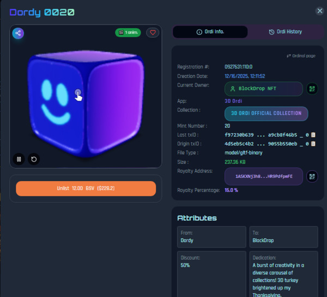Toggle the heart favorite button
327x297 pixels.
coord(153,33)
